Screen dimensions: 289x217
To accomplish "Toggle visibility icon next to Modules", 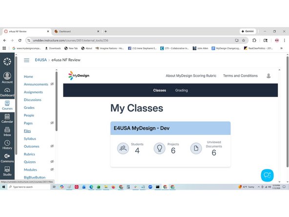I will pyautogui.click(x=52, y=170).
